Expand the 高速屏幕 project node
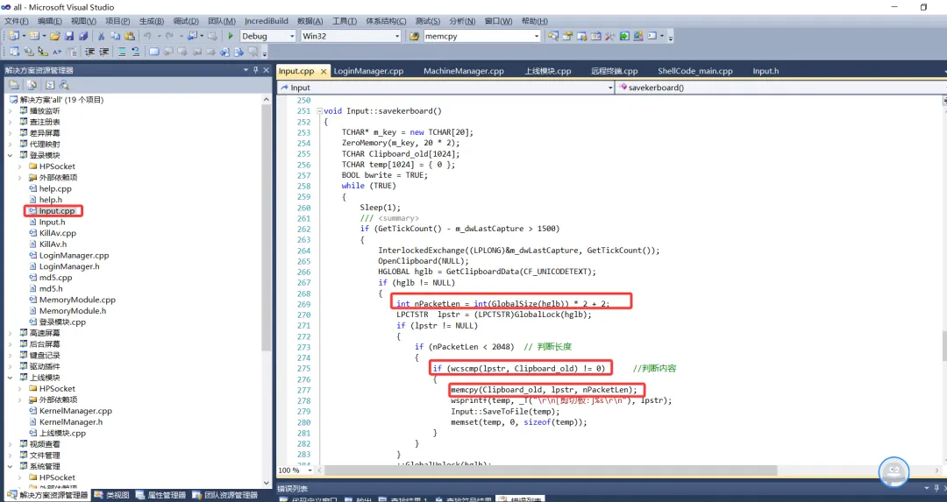Viewport: 947px width, 502px height. (11, 333)
